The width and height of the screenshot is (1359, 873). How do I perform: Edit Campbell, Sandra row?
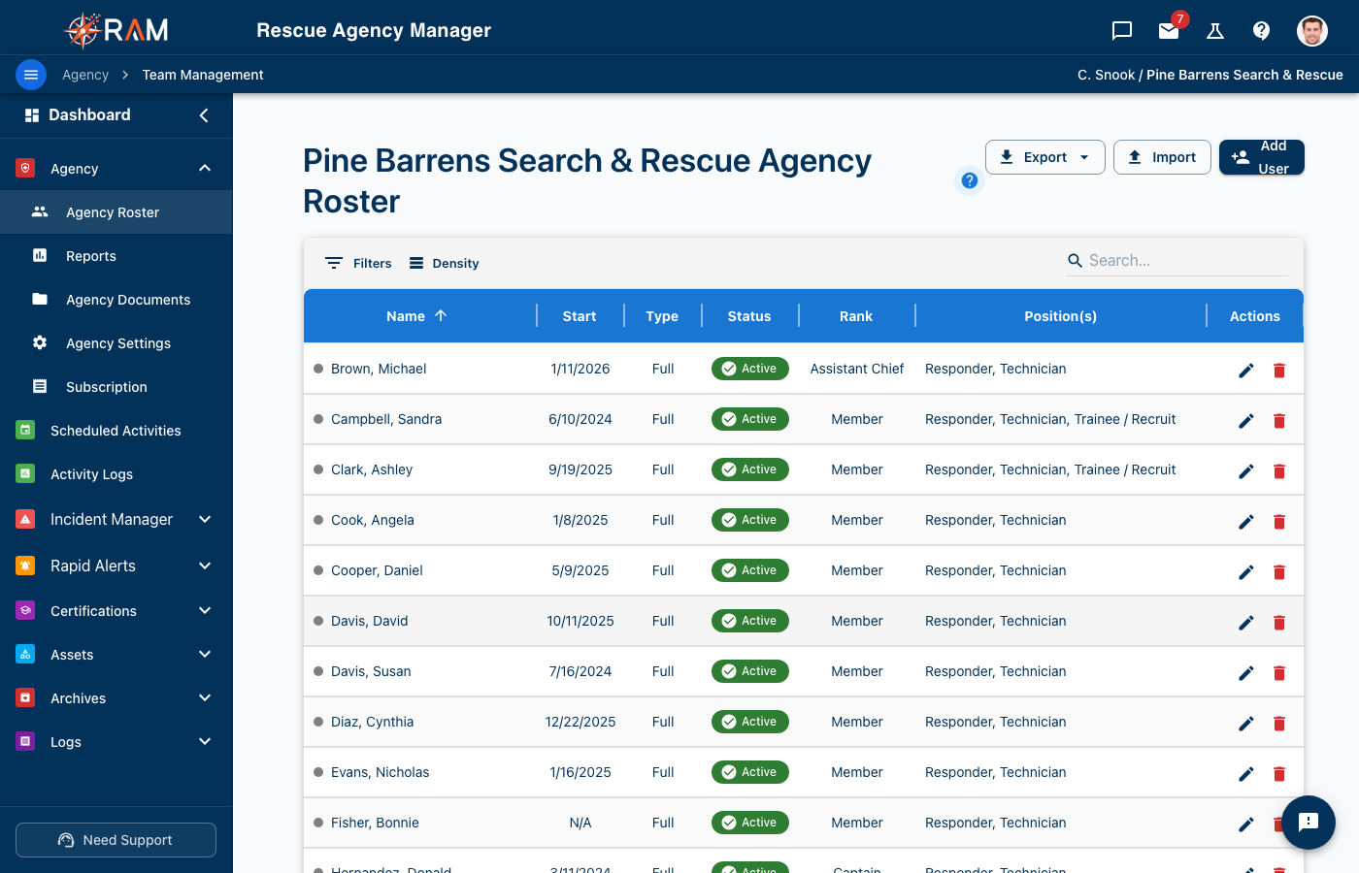(x=1246, y=421)
